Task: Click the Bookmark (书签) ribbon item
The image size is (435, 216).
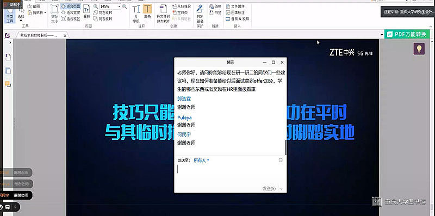Action: point(215,13)
